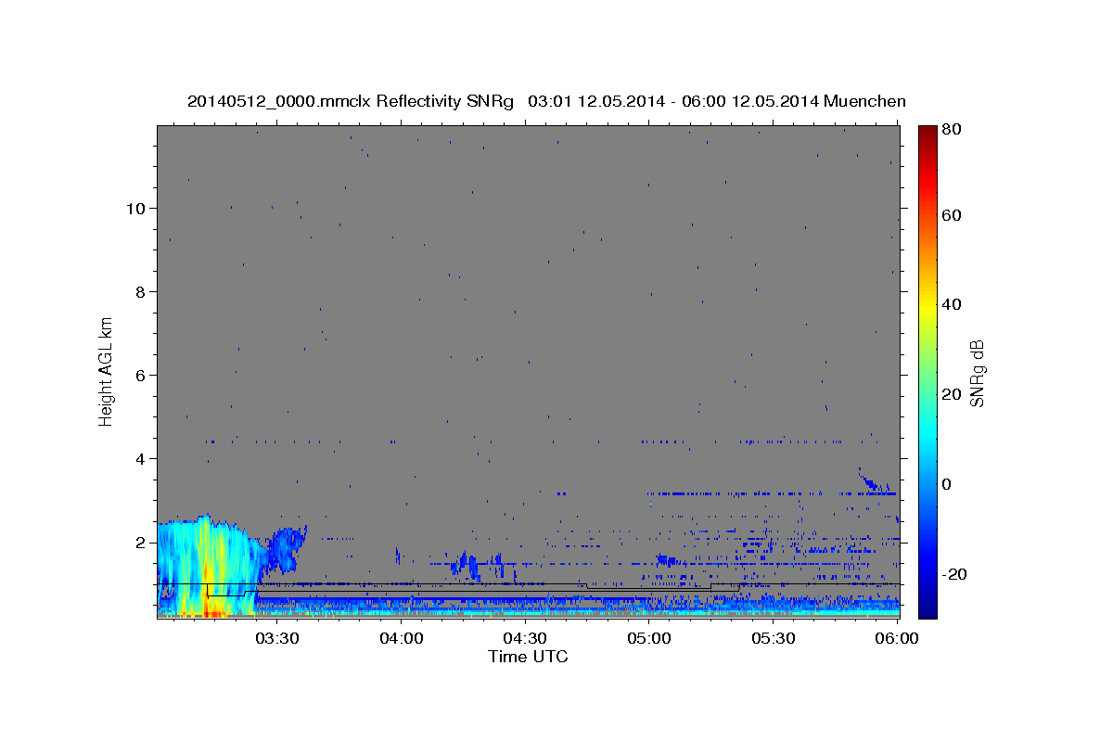This screenshot has width=1113, height=742.
Task: Click the 05:00 time tick label
Action: click(649, 639)
